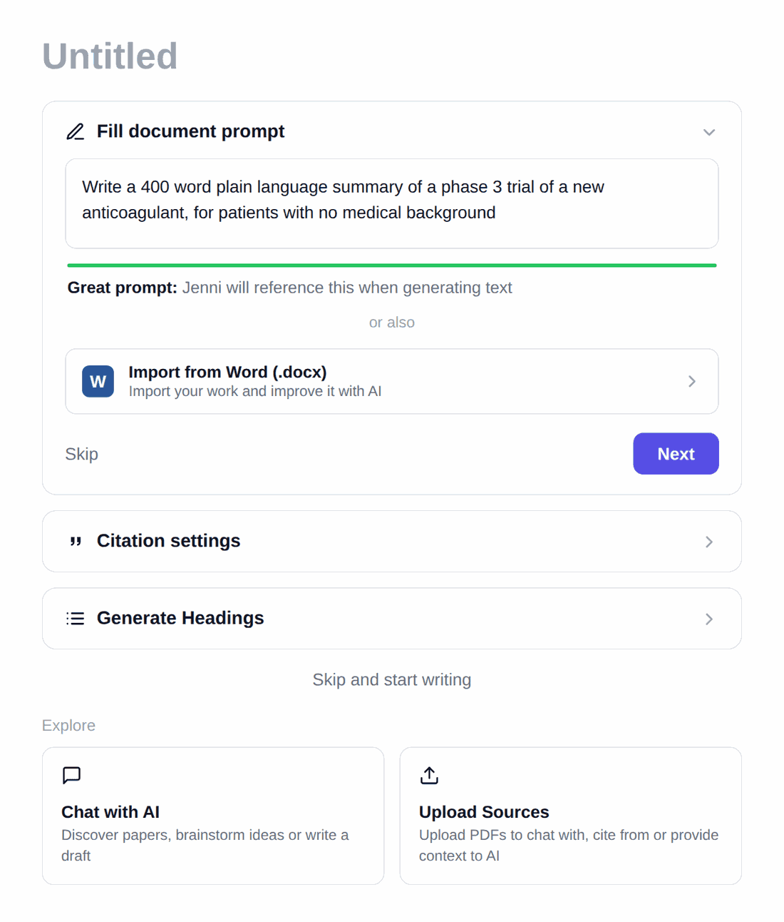Click the upload arrow icon
Viewport: 784px width, 922px height.
[429, 775]
